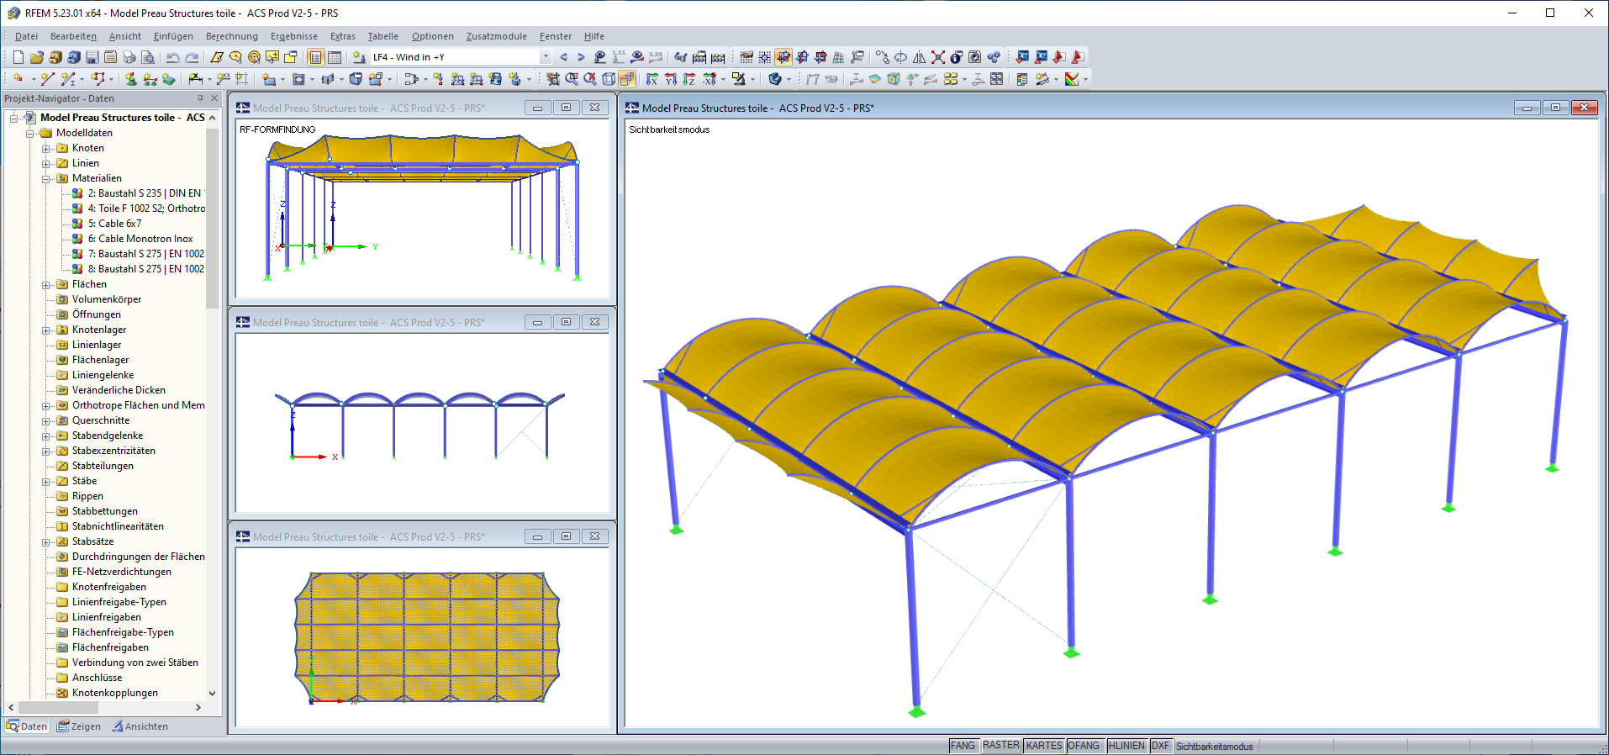The height and width of the screenshot is (755, 1609).
Task: Toggle the KARTES status button
Action: (1044, 746)
